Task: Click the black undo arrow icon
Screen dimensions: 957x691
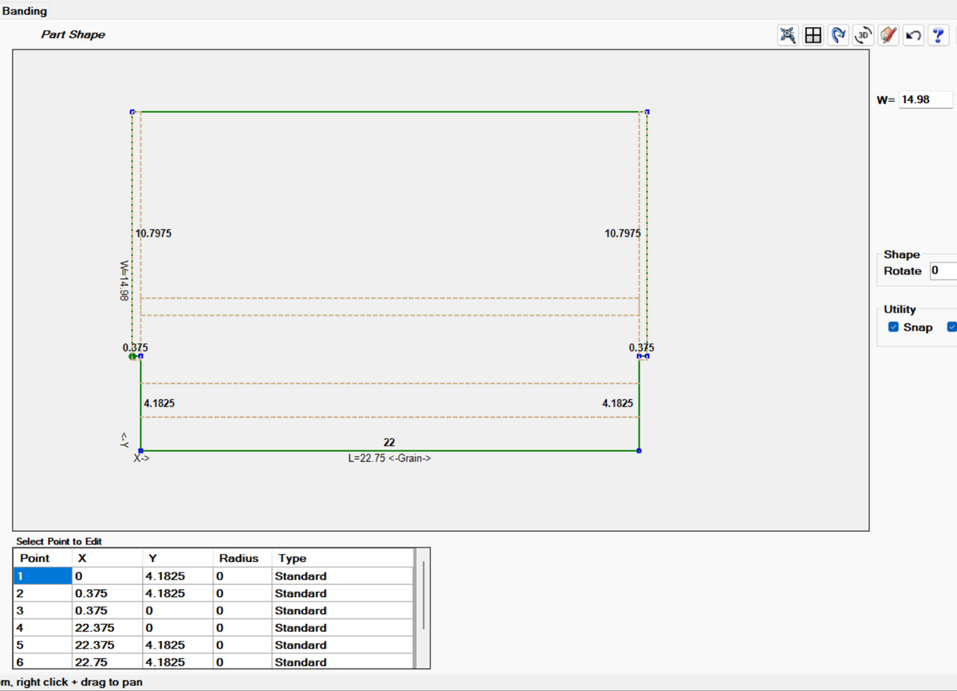Action: point(914,35)
